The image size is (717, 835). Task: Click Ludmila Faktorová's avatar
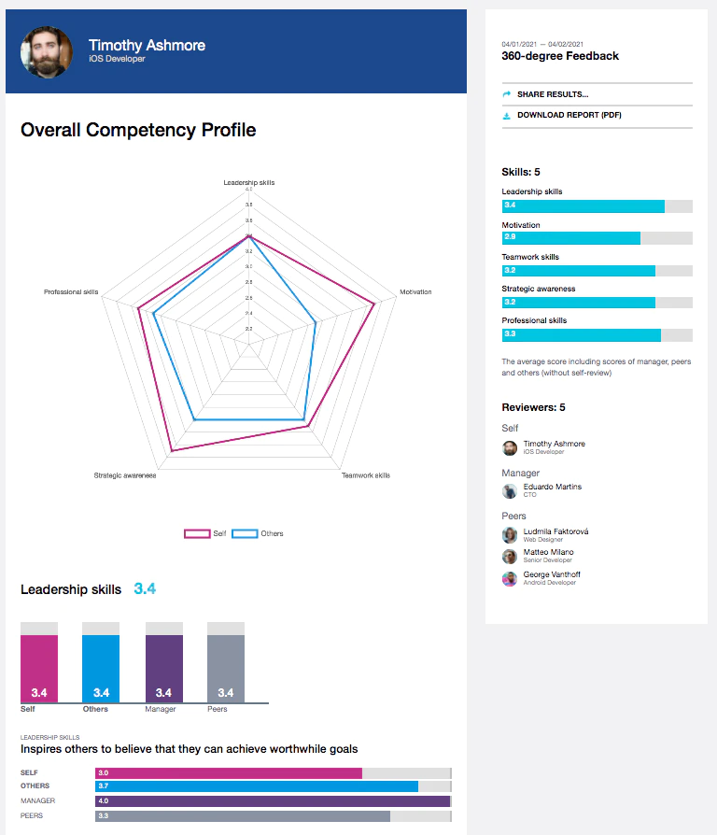pyautogui.click(x=510, y=535)
